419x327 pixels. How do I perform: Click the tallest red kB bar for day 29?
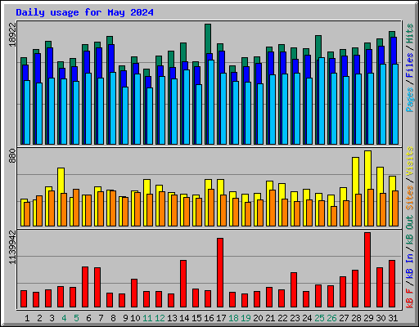[367, 270]
